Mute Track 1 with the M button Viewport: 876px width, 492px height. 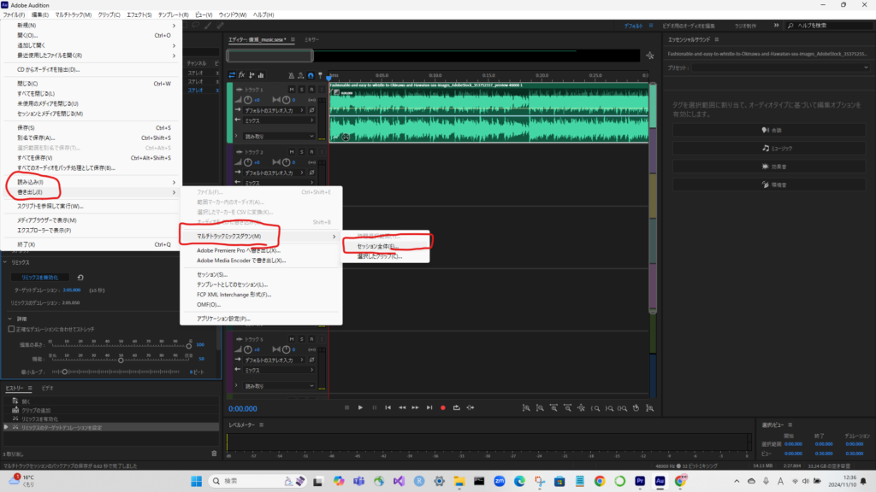[x=292, y=89]
